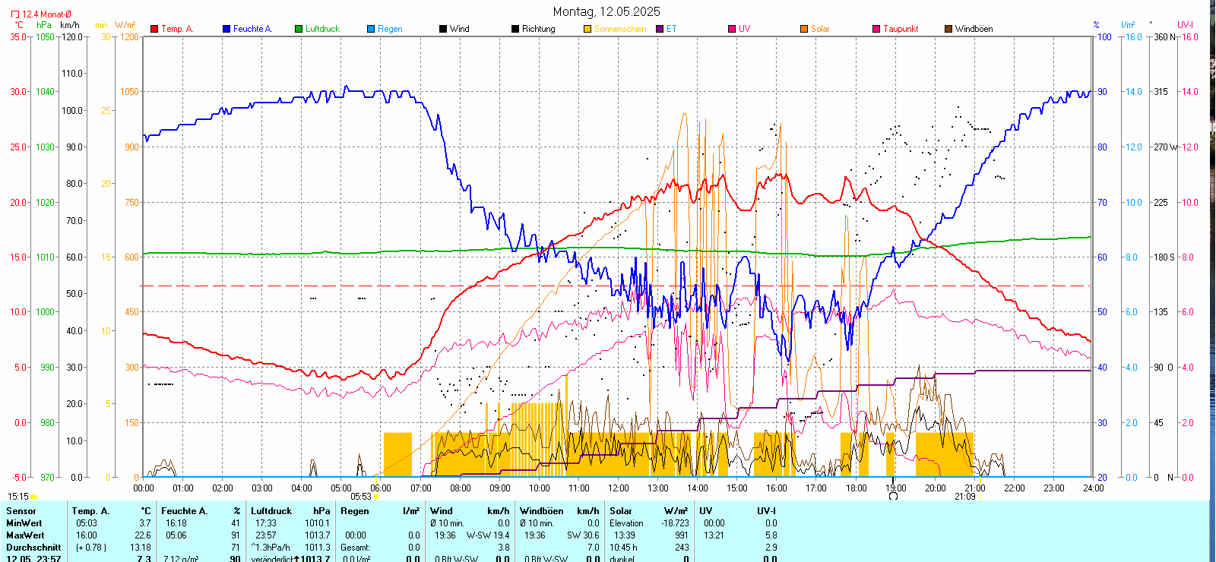This screenshot has width=1216, height=562.
Task: Click the UV legend color square
Action: [732, 29]
